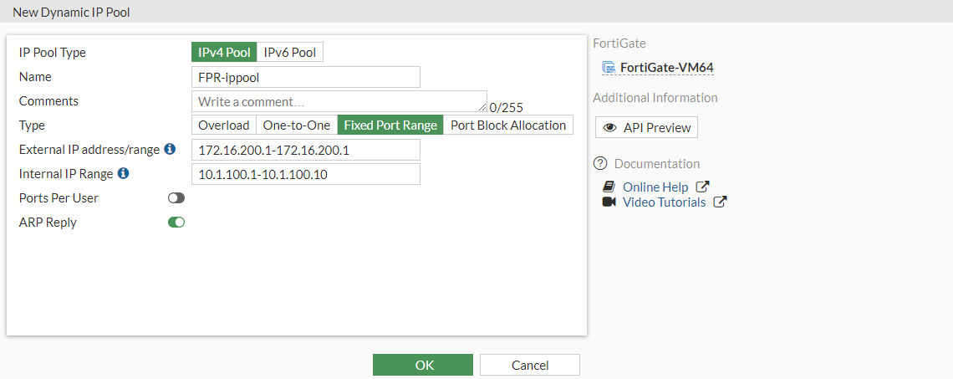Select Port Block Allocation type

(508, 125)
